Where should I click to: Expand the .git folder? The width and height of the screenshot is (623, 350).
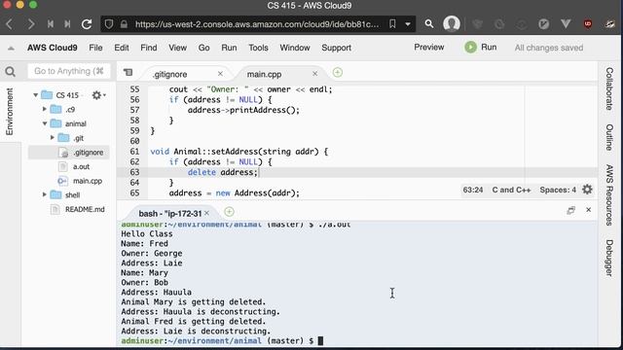pyautogui.click(x=52, y=138)
